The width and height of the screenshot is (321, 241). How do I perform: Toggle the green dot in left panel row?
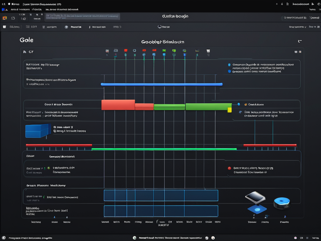click(x=49, y=168)
